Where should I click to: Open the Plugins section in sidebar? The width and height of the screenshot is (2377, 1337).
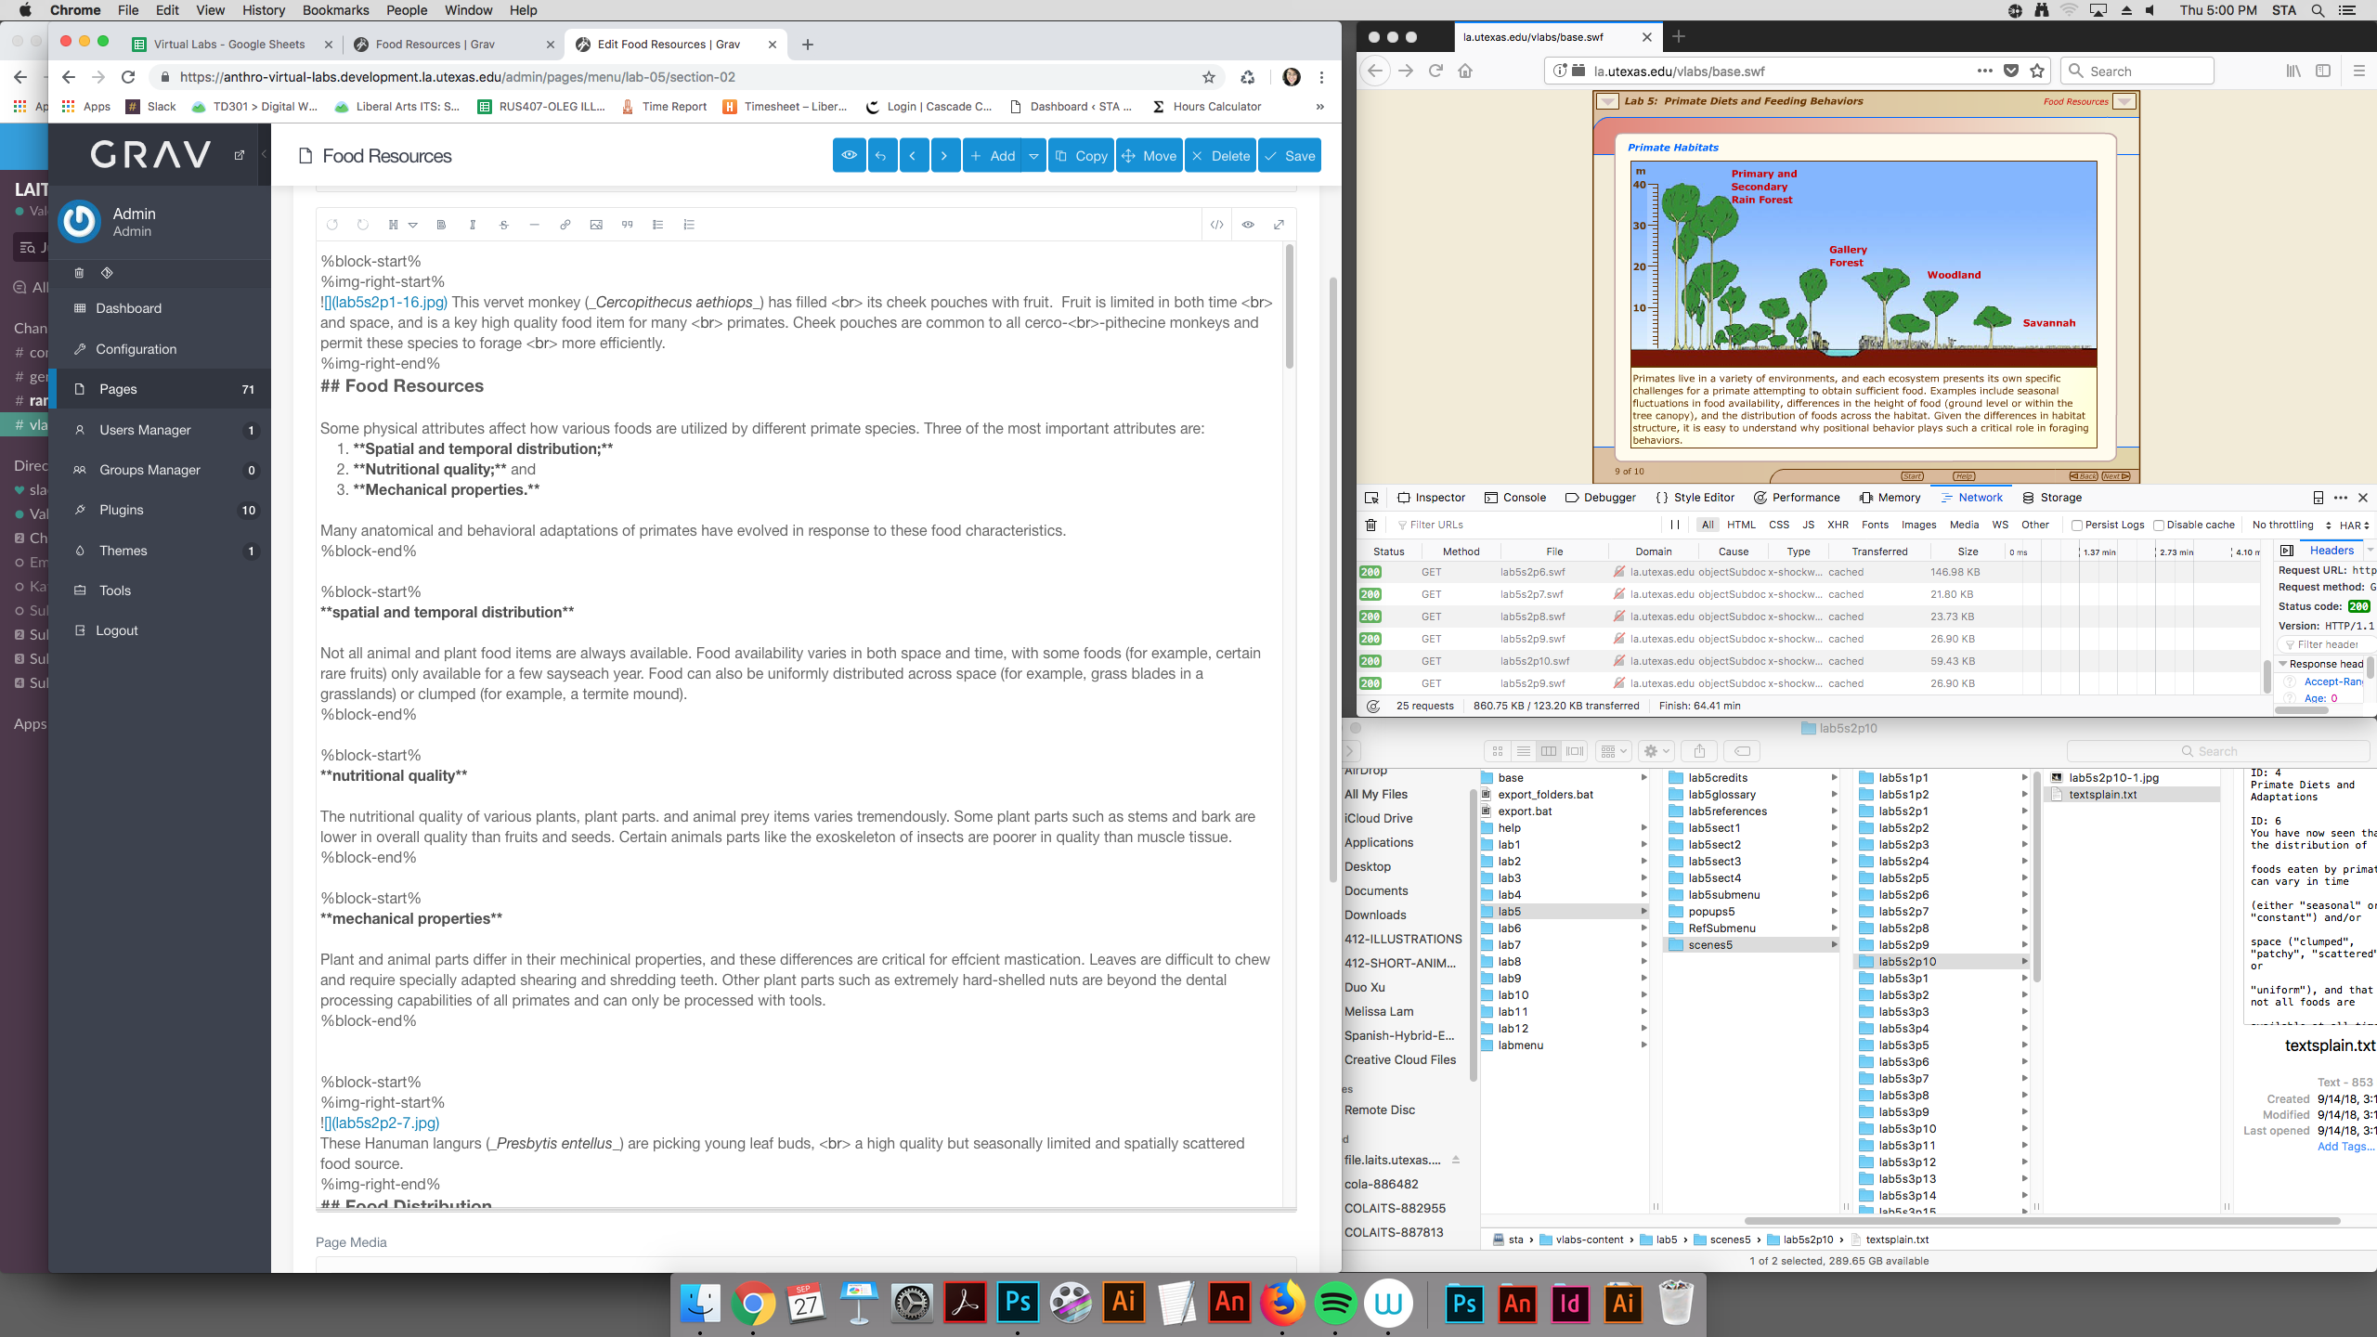click(x=122, y=510)
